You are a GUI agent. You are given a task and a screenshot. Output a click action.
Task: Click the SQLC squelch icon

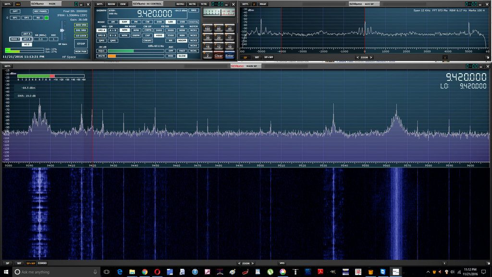click(101, 51)
